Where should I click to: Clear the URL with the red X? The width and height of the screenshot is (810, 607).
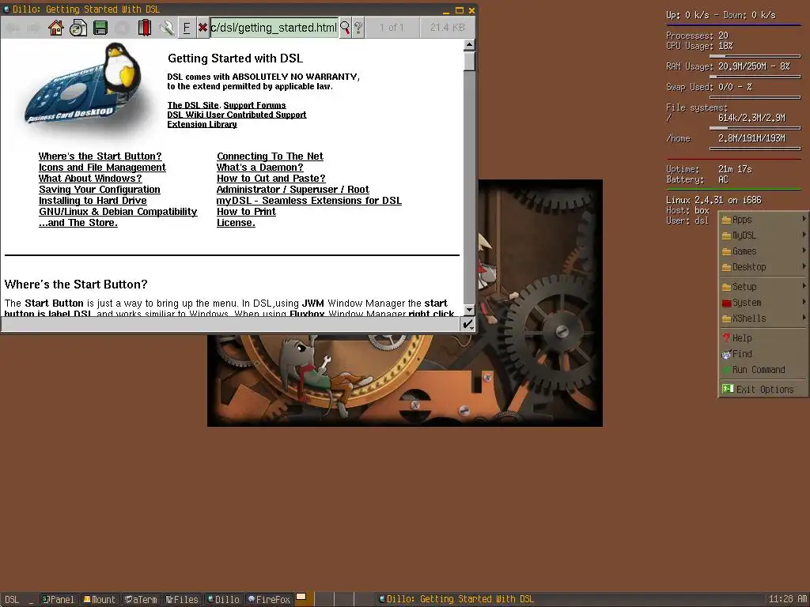[203, 28]
